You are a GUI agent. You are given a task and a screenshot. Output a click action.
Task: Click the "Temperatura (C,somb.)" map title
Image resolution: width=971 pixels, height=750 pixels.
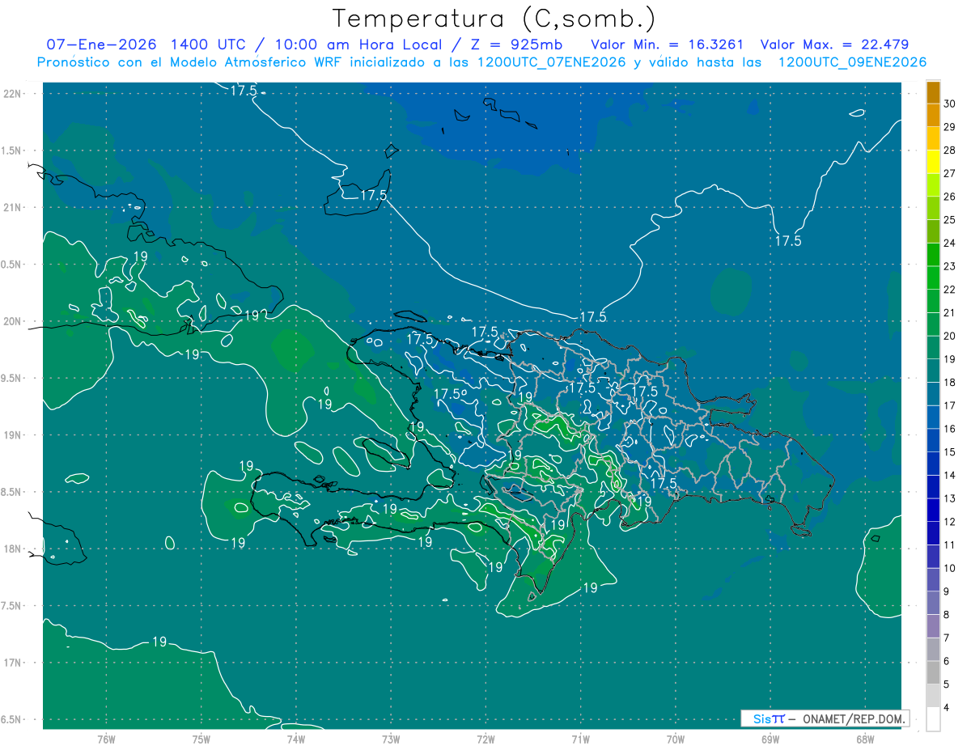[494, 19]
